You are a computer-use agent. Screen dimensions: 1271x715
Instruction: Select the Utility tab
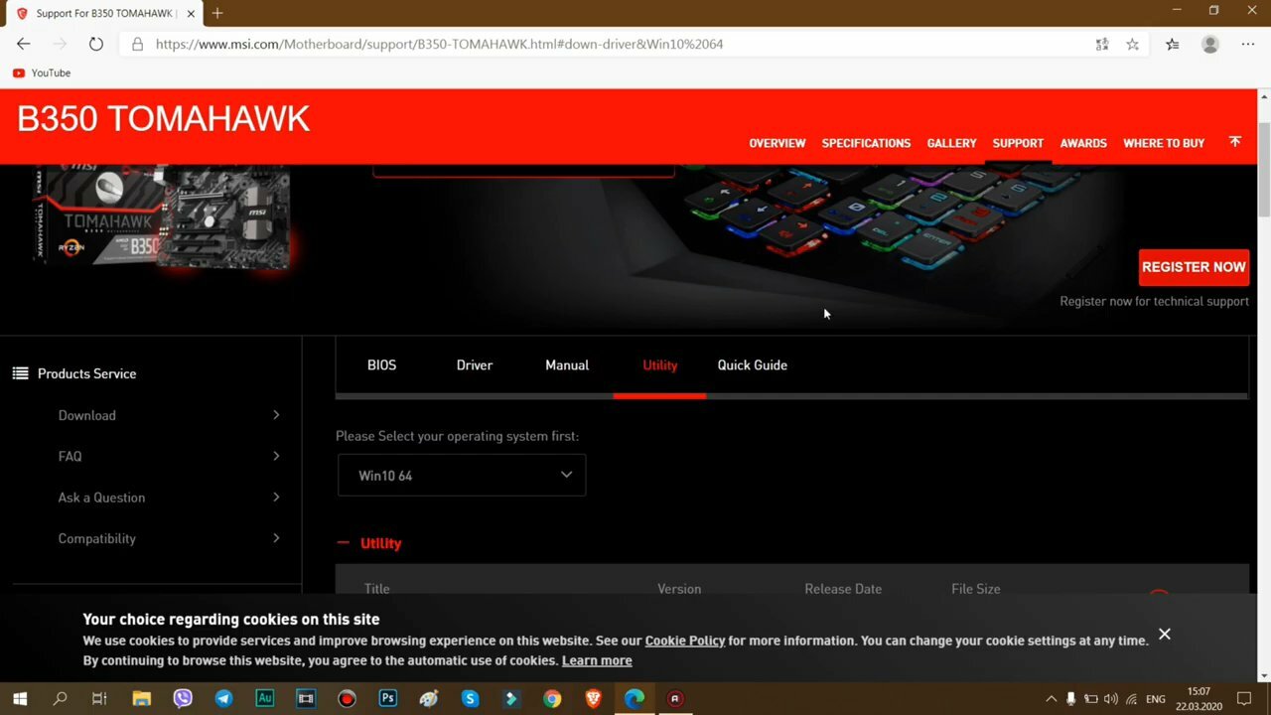(x=659, y=365)
